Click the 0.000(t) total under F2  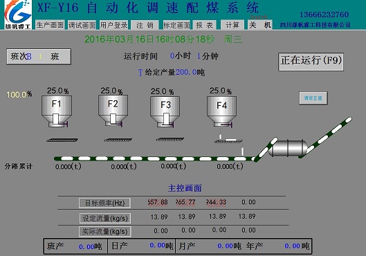(124, 166)
